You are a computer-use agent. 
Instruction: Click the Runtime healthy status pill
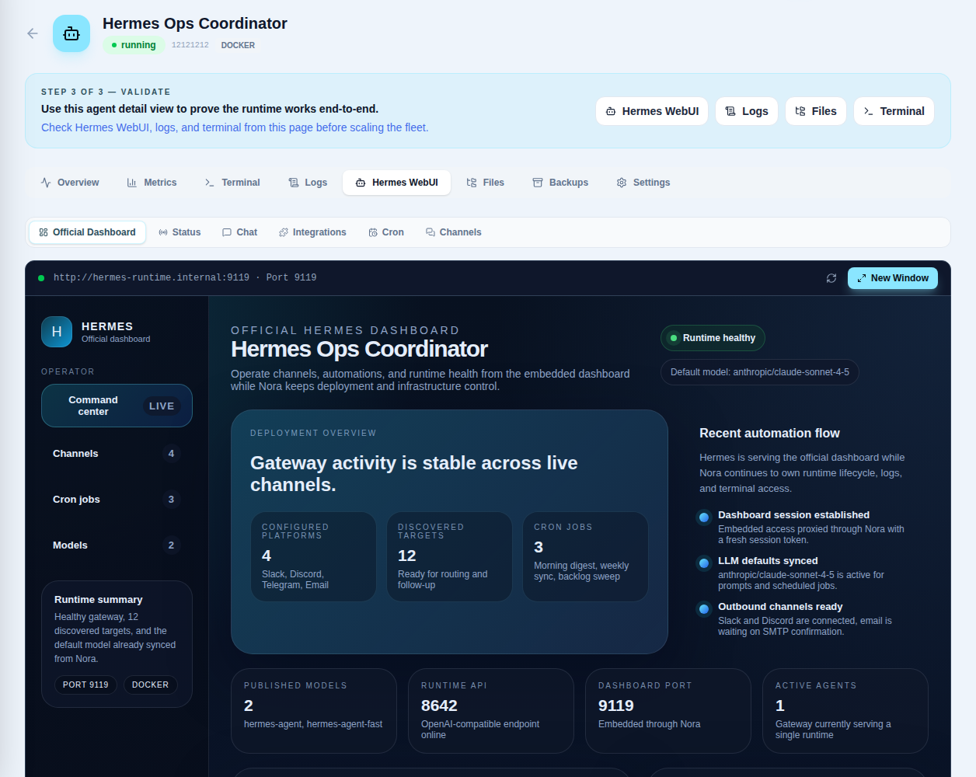[x=713, y=338]
